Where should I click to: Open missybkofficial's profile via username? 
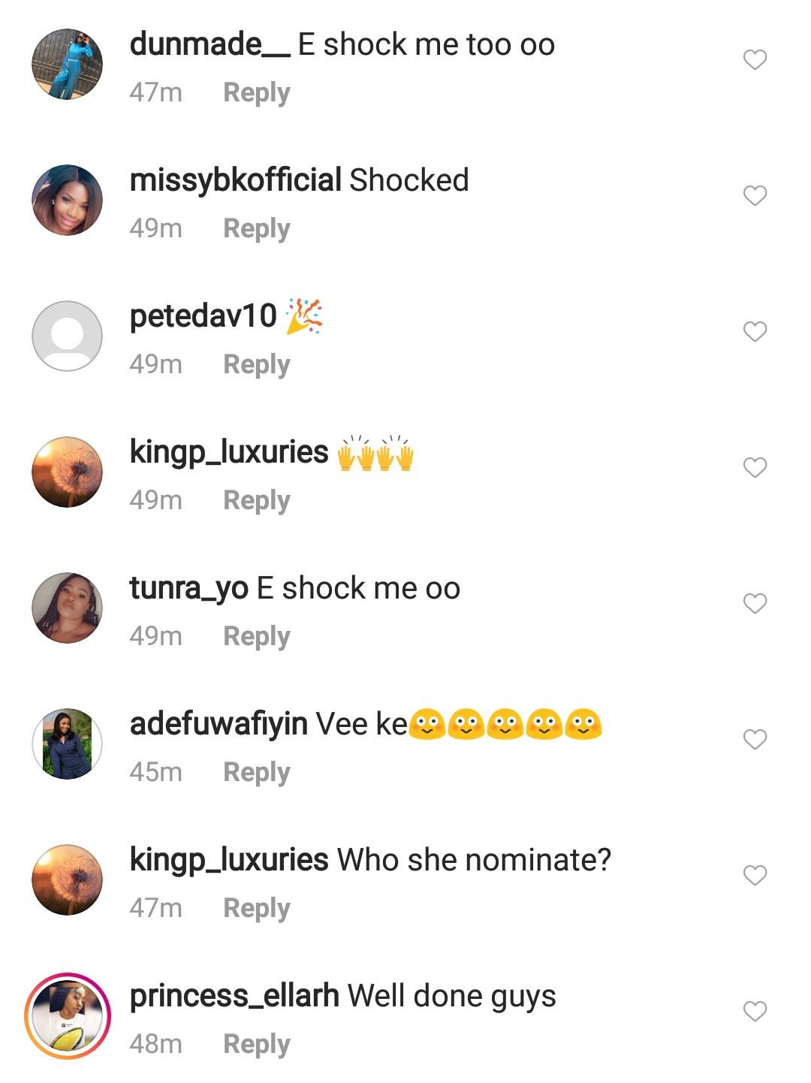coord(235,180)
